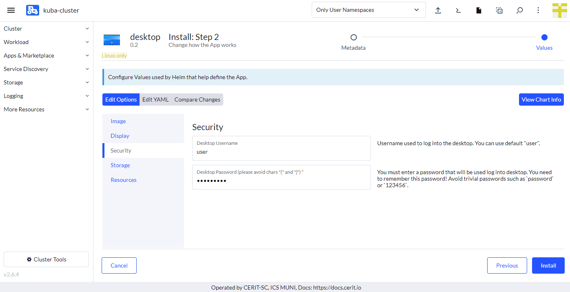Click the Install button
The image size is (570, 292).
(548, 265)
